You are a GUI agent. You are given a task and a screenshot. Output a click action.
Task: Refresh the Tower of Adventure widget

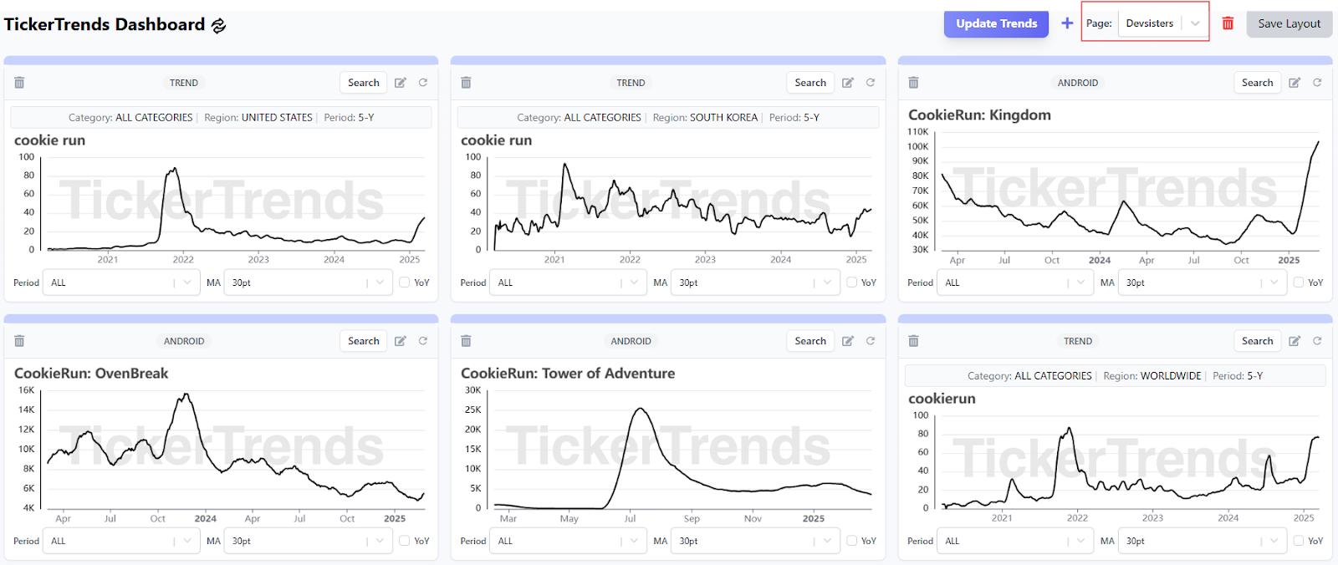871,341
